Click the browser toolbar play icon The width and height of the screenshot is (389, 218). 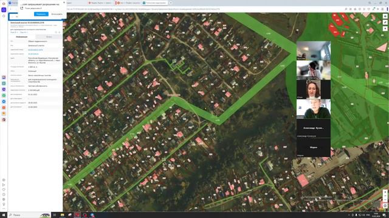(x=364, y=9)
